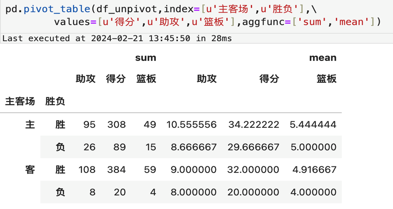Click the 'pivot_table' function name in code
This screenshot has height=209, width=393.
coord(57,9)
